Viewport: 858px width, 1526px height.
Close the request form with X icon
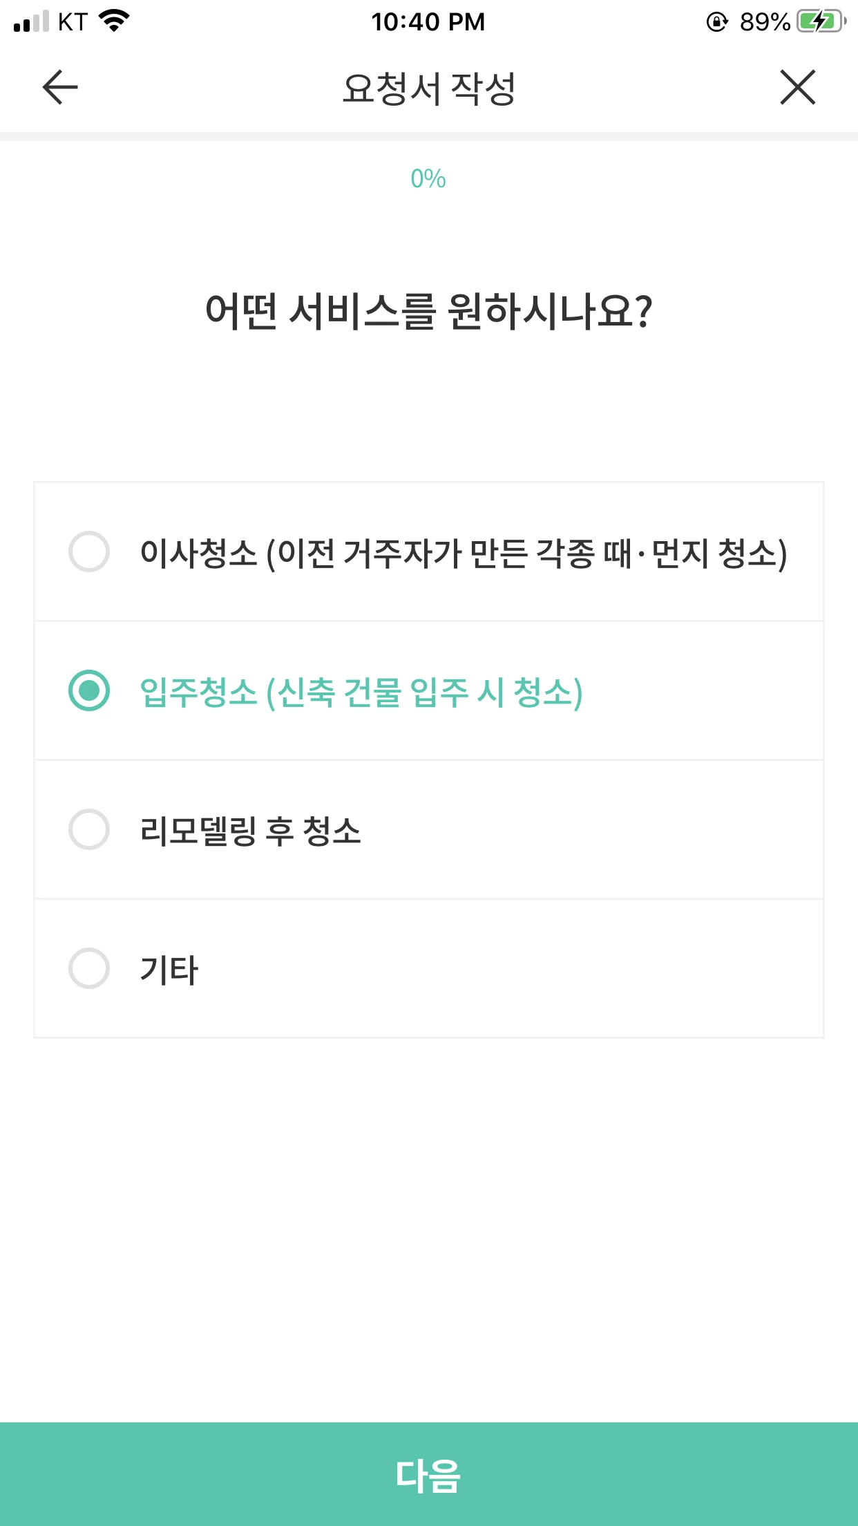pos(798,88)
